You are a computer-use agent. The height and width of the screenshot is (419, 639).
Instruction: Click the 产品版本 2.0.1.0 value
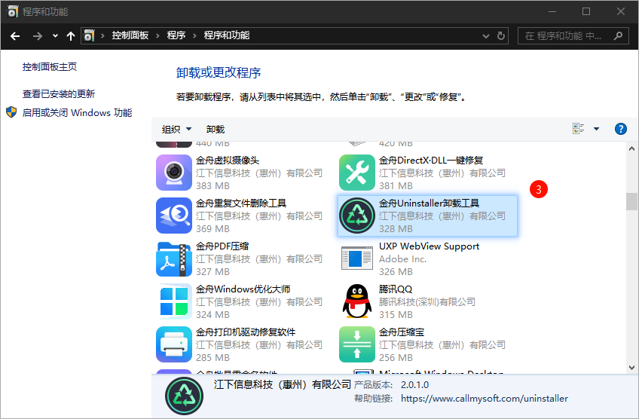[415, 385]
